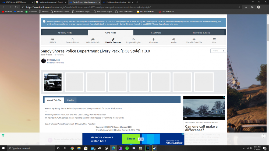The image size is (269, 151).
Task: Click the page vertical scrollbar thumb
Action: (268, 33)
